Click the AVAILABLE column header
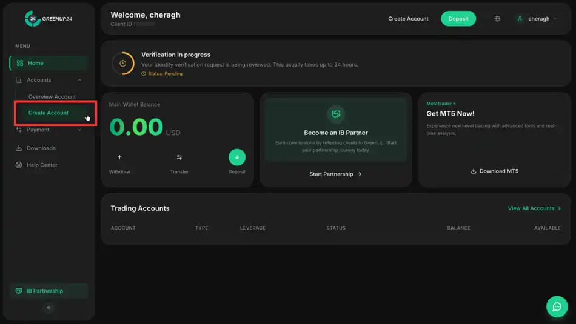 coord(548,228)
